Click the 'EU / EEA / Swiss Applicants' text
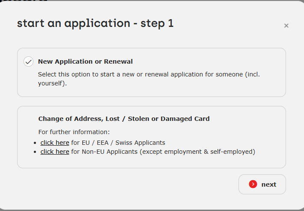 point(118,143)
